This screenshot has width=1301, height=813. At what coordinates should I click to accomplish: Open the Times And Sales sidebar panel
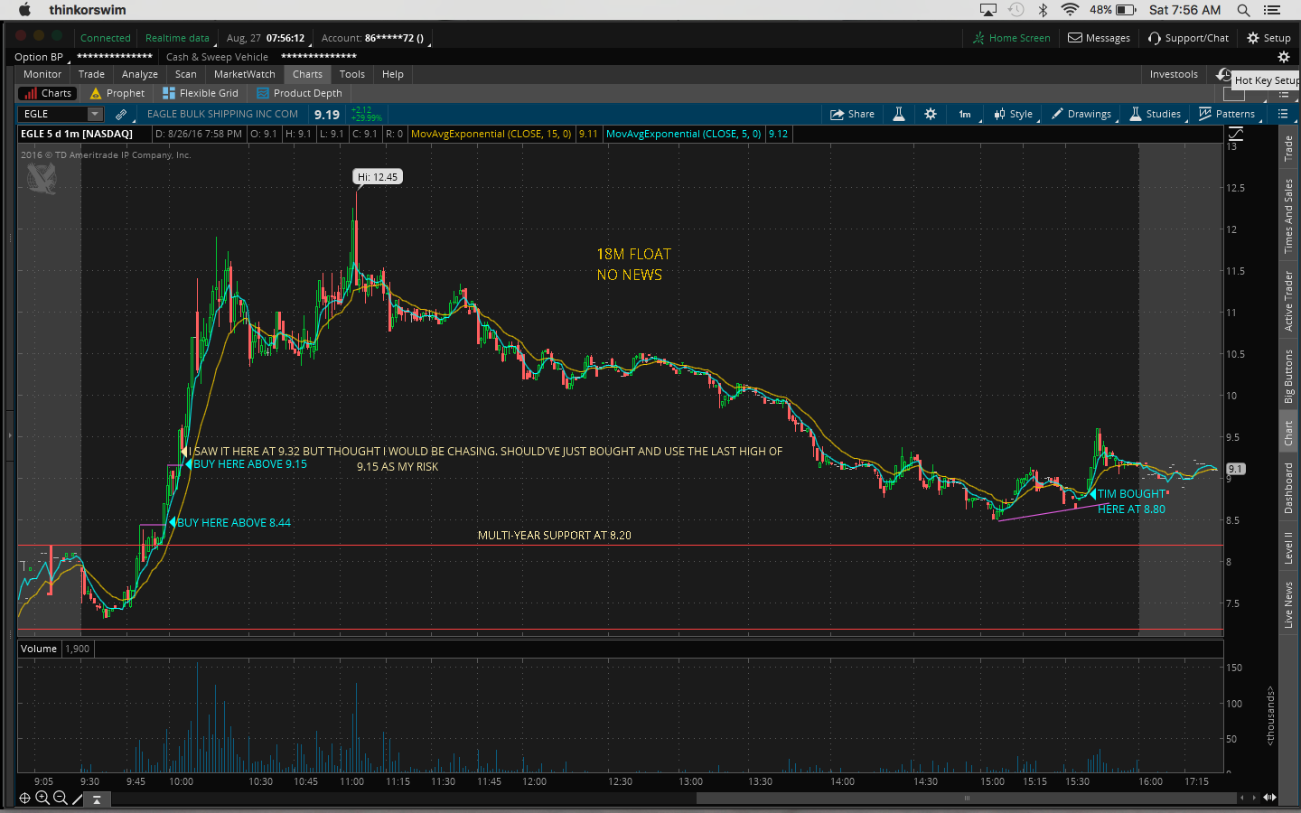click(x=1288, y=216)
